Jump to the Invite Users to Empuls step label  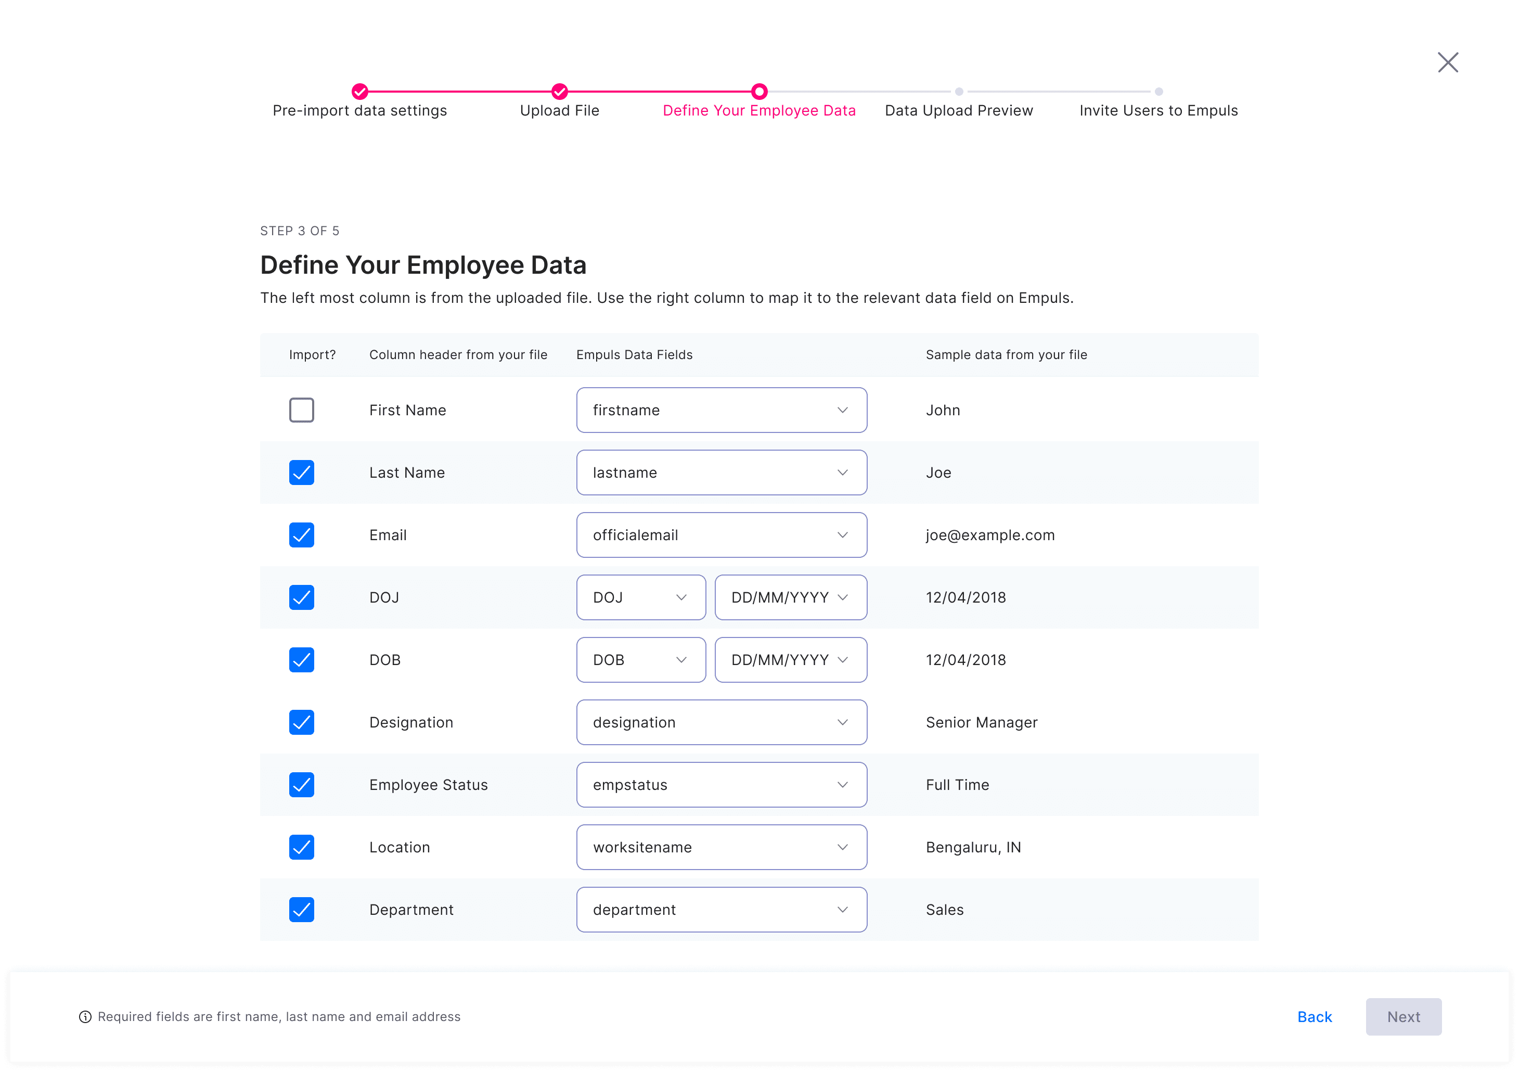(x=1159, y=110)
